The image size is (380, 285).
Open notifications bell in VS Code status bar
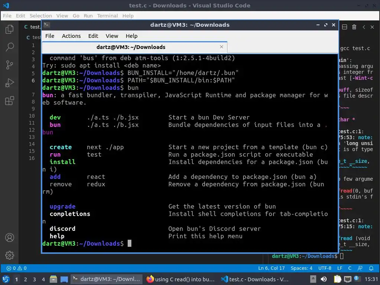click(371, 268)
